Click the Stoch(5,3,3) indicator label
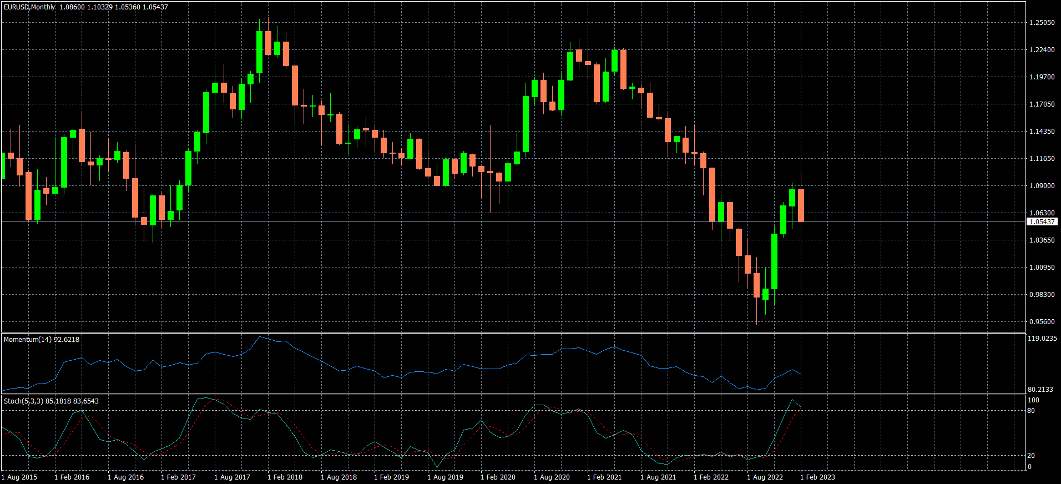 pyautogui.click(x=51, y=401)
